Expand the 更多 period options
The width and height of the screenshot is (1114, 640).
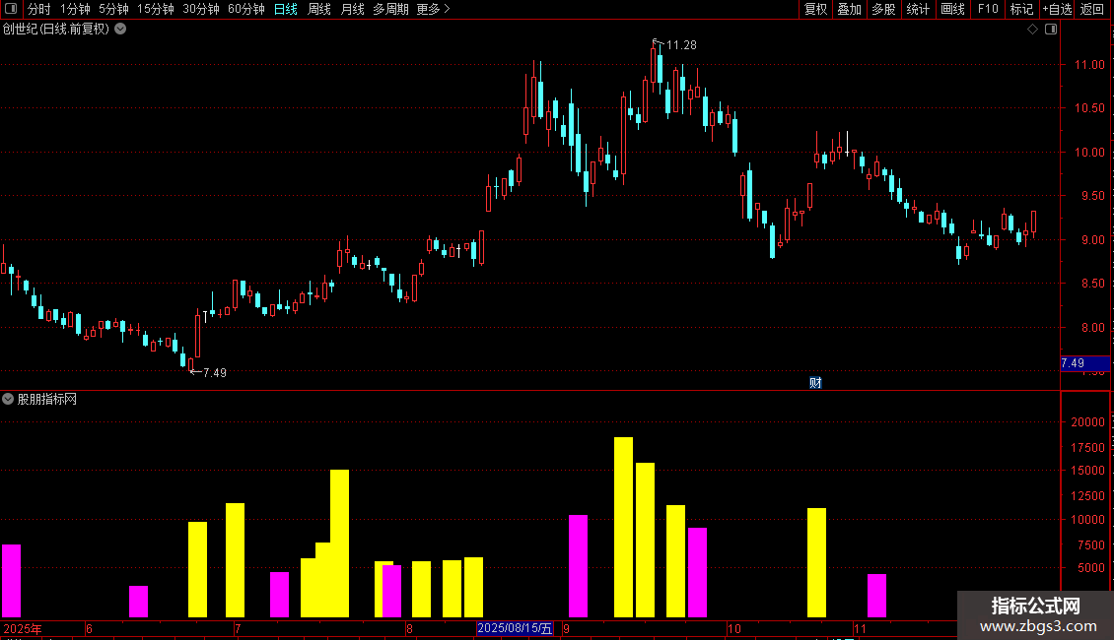pos(434,9)
